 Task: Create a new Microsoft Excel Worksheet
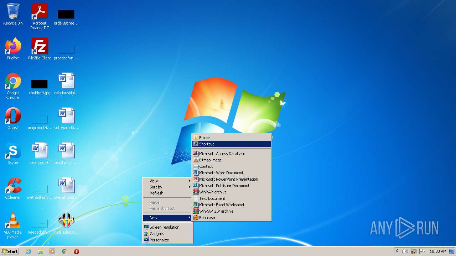(x=232, y=205)
